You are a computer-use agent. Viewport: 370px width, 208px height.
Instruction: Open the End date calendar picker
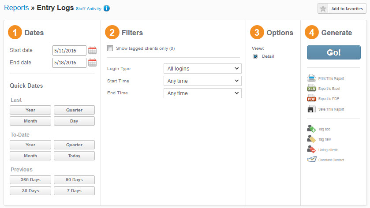click(92, 63)
